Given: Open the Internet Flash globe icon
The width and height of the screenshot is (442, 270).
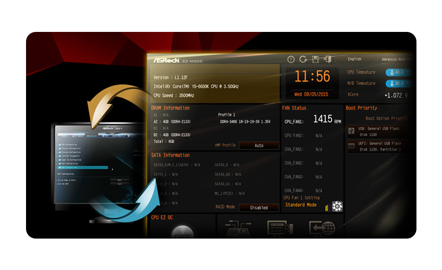Looking at the screenshot, I should (322, 228).
